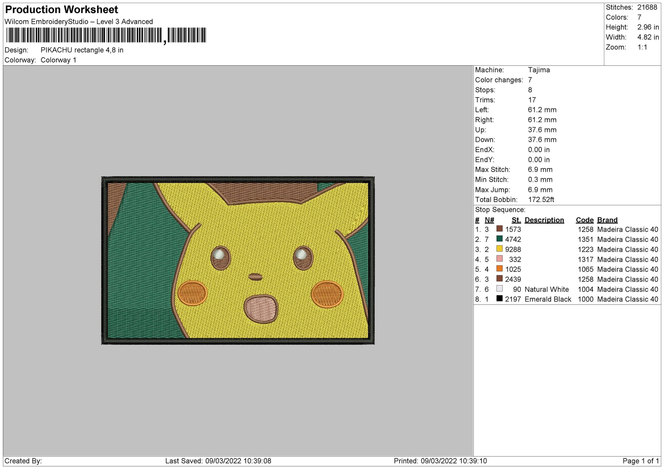Select the Natural White thread swatch

pyautogui.click(x=499, y=289)
